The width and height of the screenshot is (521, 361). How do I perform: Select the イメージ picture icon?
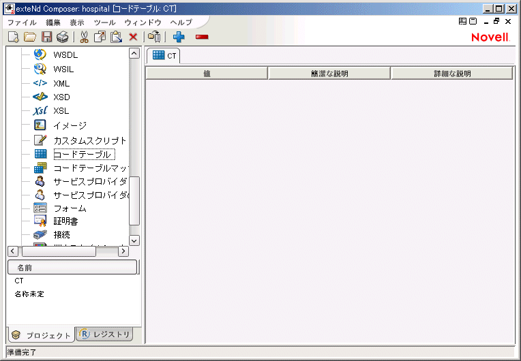coord(40,125)
